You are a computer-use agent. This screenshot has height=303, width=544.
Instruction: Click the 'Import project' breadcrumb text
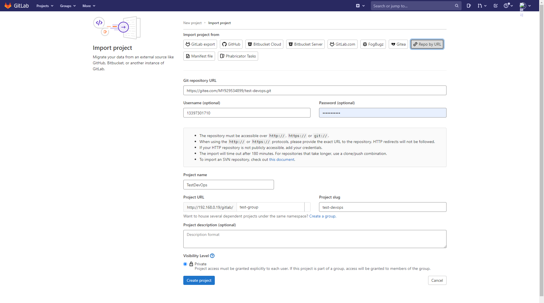coord(220,23)
